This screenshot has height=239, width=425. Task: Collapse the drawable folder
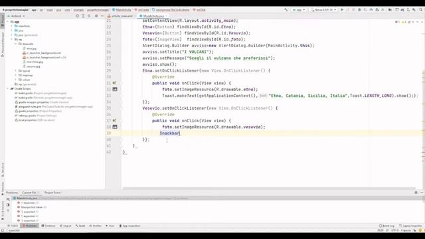point(15,44)
